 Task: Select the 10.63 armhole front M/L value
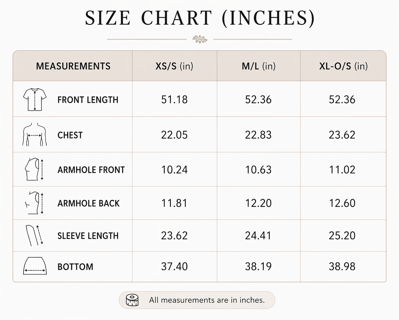click(258, 170)
